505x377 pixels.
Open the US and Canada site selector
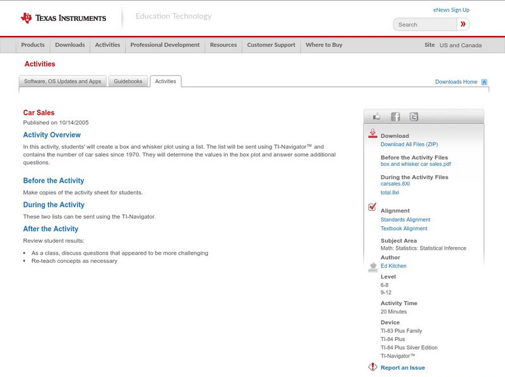coord(460,45)
